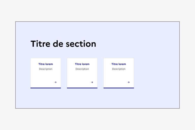Image resolution: width=195 pixels, height=130 pixels.
Task: Click the dark blue bottom border of third card
Action: pos(119,88)
